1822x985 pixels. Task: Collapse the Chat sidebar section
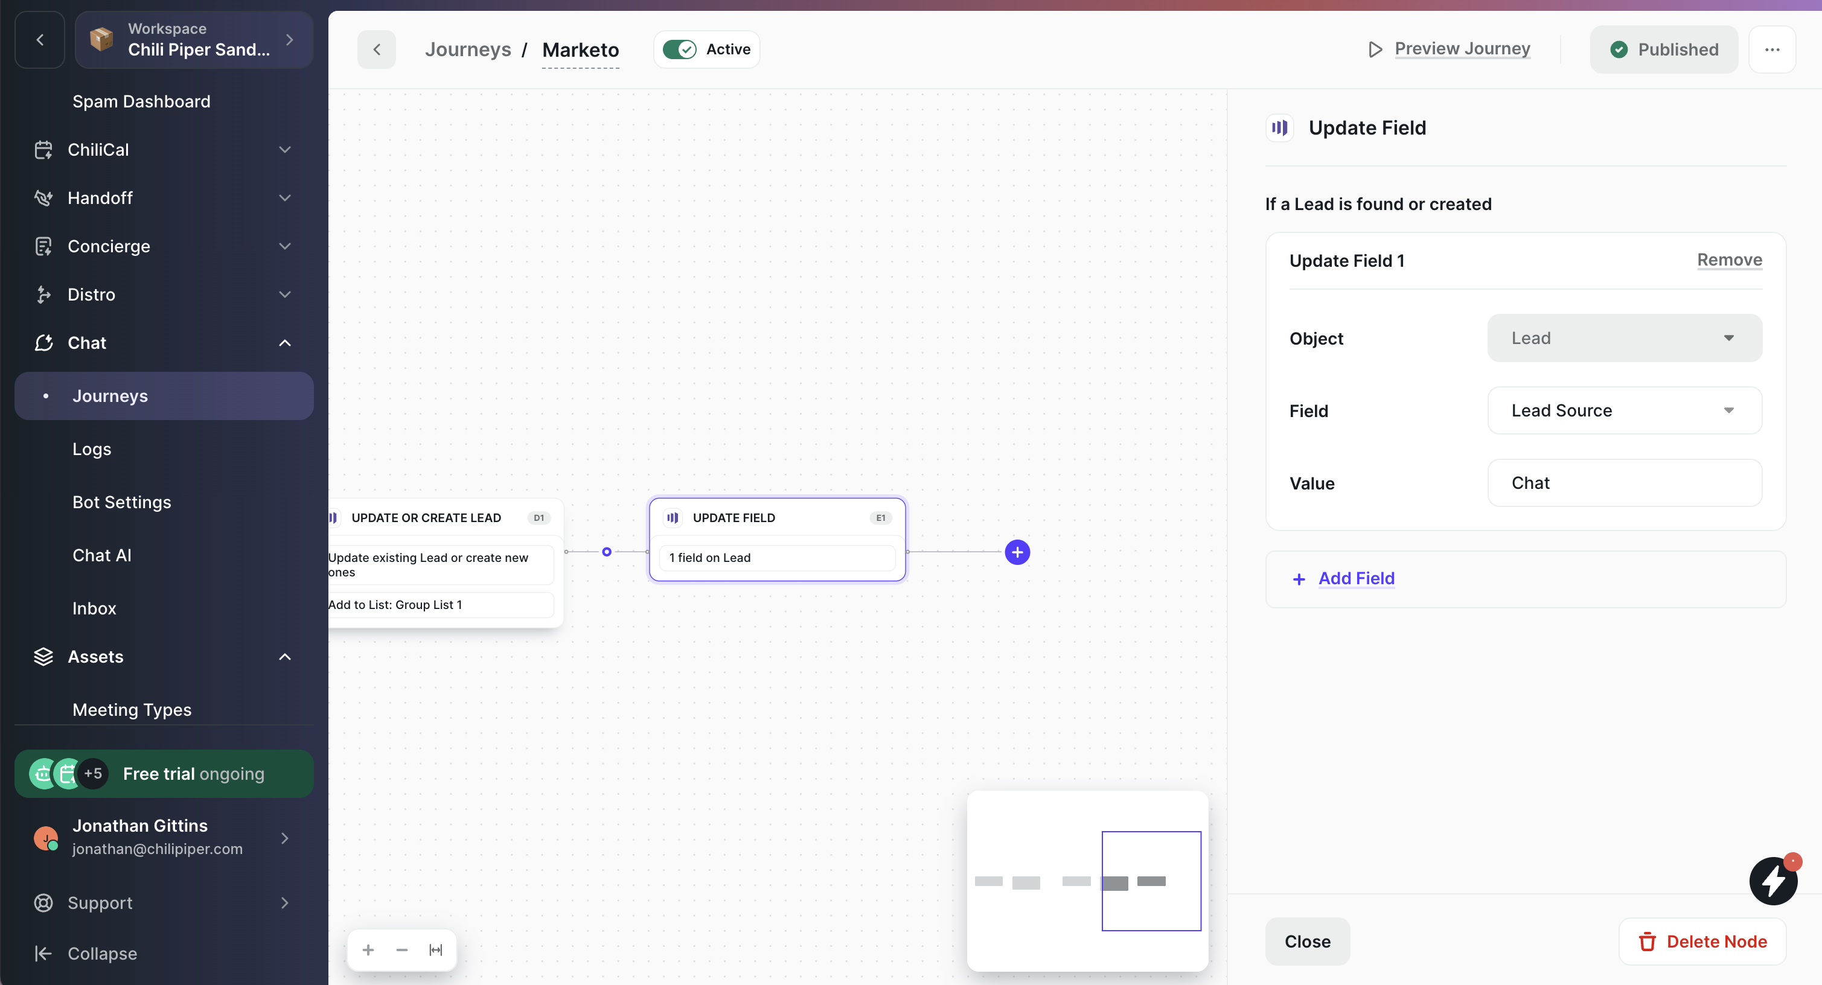285,343
